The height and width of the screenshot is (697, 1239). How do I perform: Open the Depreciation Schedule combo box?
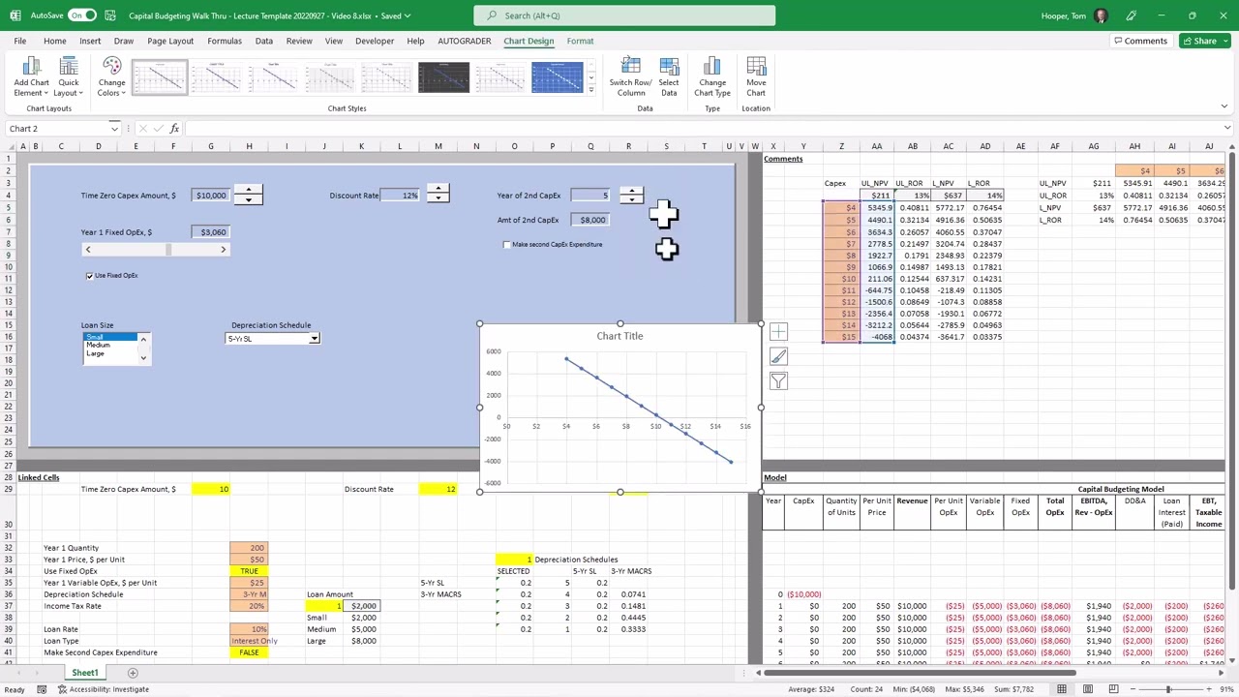[x=314, y=339]
